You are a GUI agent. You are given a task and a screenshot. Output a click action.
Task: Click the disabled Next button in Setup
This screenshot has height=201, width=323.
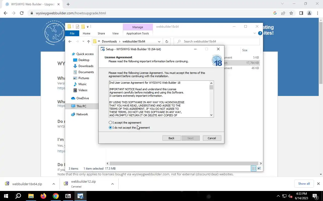191,138
